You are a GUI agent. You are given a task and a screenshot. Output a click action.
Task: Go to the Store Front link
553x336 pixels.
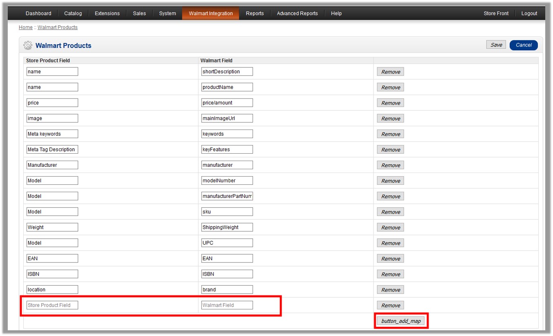496,13
